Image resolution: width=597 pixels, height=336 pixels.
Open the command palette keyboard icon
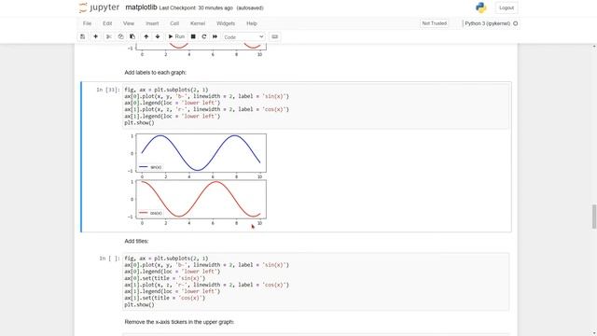click(274, 36)
